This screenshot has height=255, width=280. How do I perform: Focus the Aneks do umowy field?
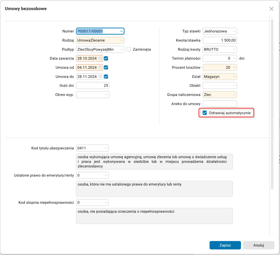pos(220,104)
